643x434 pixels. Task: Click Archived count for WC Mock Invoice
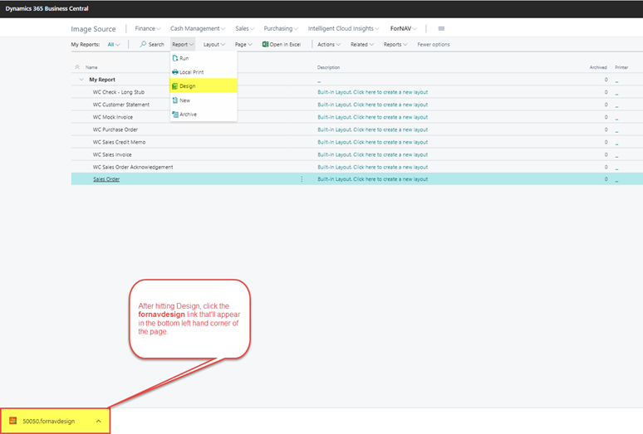(x=606, y=117)
